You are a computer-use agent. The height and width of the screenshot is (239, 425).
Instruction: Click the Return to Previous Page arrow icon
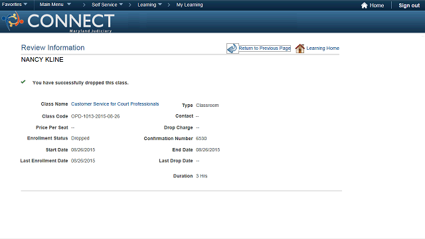tap(232, 48)
